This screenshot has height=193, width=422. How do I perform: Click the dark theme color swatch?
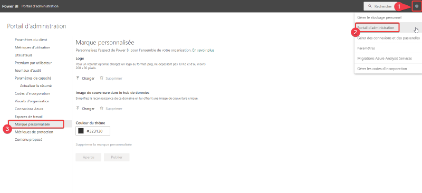81,131
